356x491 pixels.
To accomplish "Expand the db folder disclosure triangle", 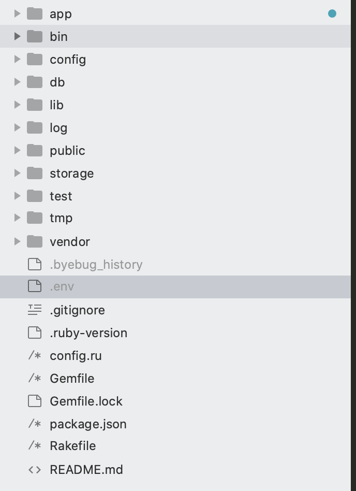I will [x=17, y=82].
